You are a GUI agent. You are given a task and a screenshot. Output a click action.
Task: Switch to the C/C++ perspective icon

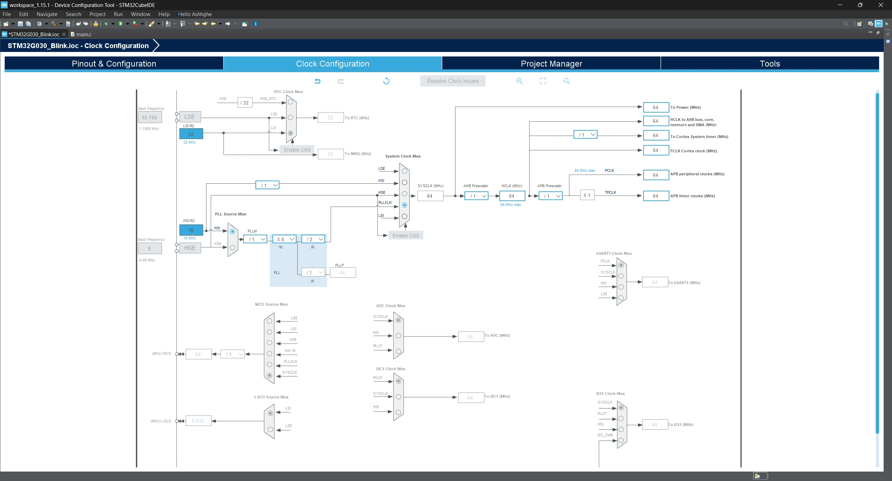870,24
